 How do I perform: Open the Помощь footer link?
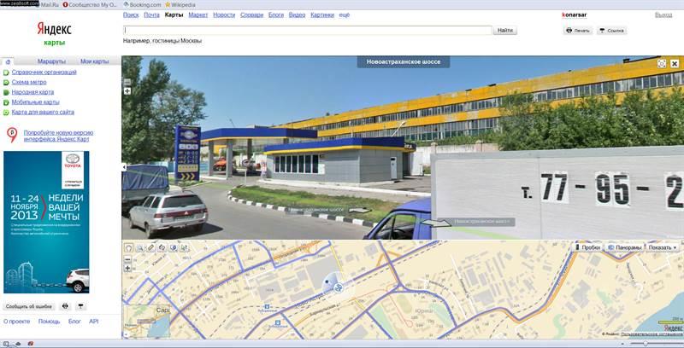[x=49, y=322]
